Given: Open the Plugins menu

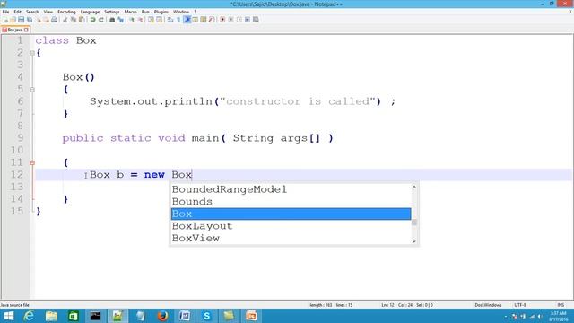Looking at the screenshot, I should [x=161, y=12].
